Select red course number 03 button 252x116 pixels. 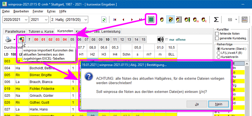[58, 40]
